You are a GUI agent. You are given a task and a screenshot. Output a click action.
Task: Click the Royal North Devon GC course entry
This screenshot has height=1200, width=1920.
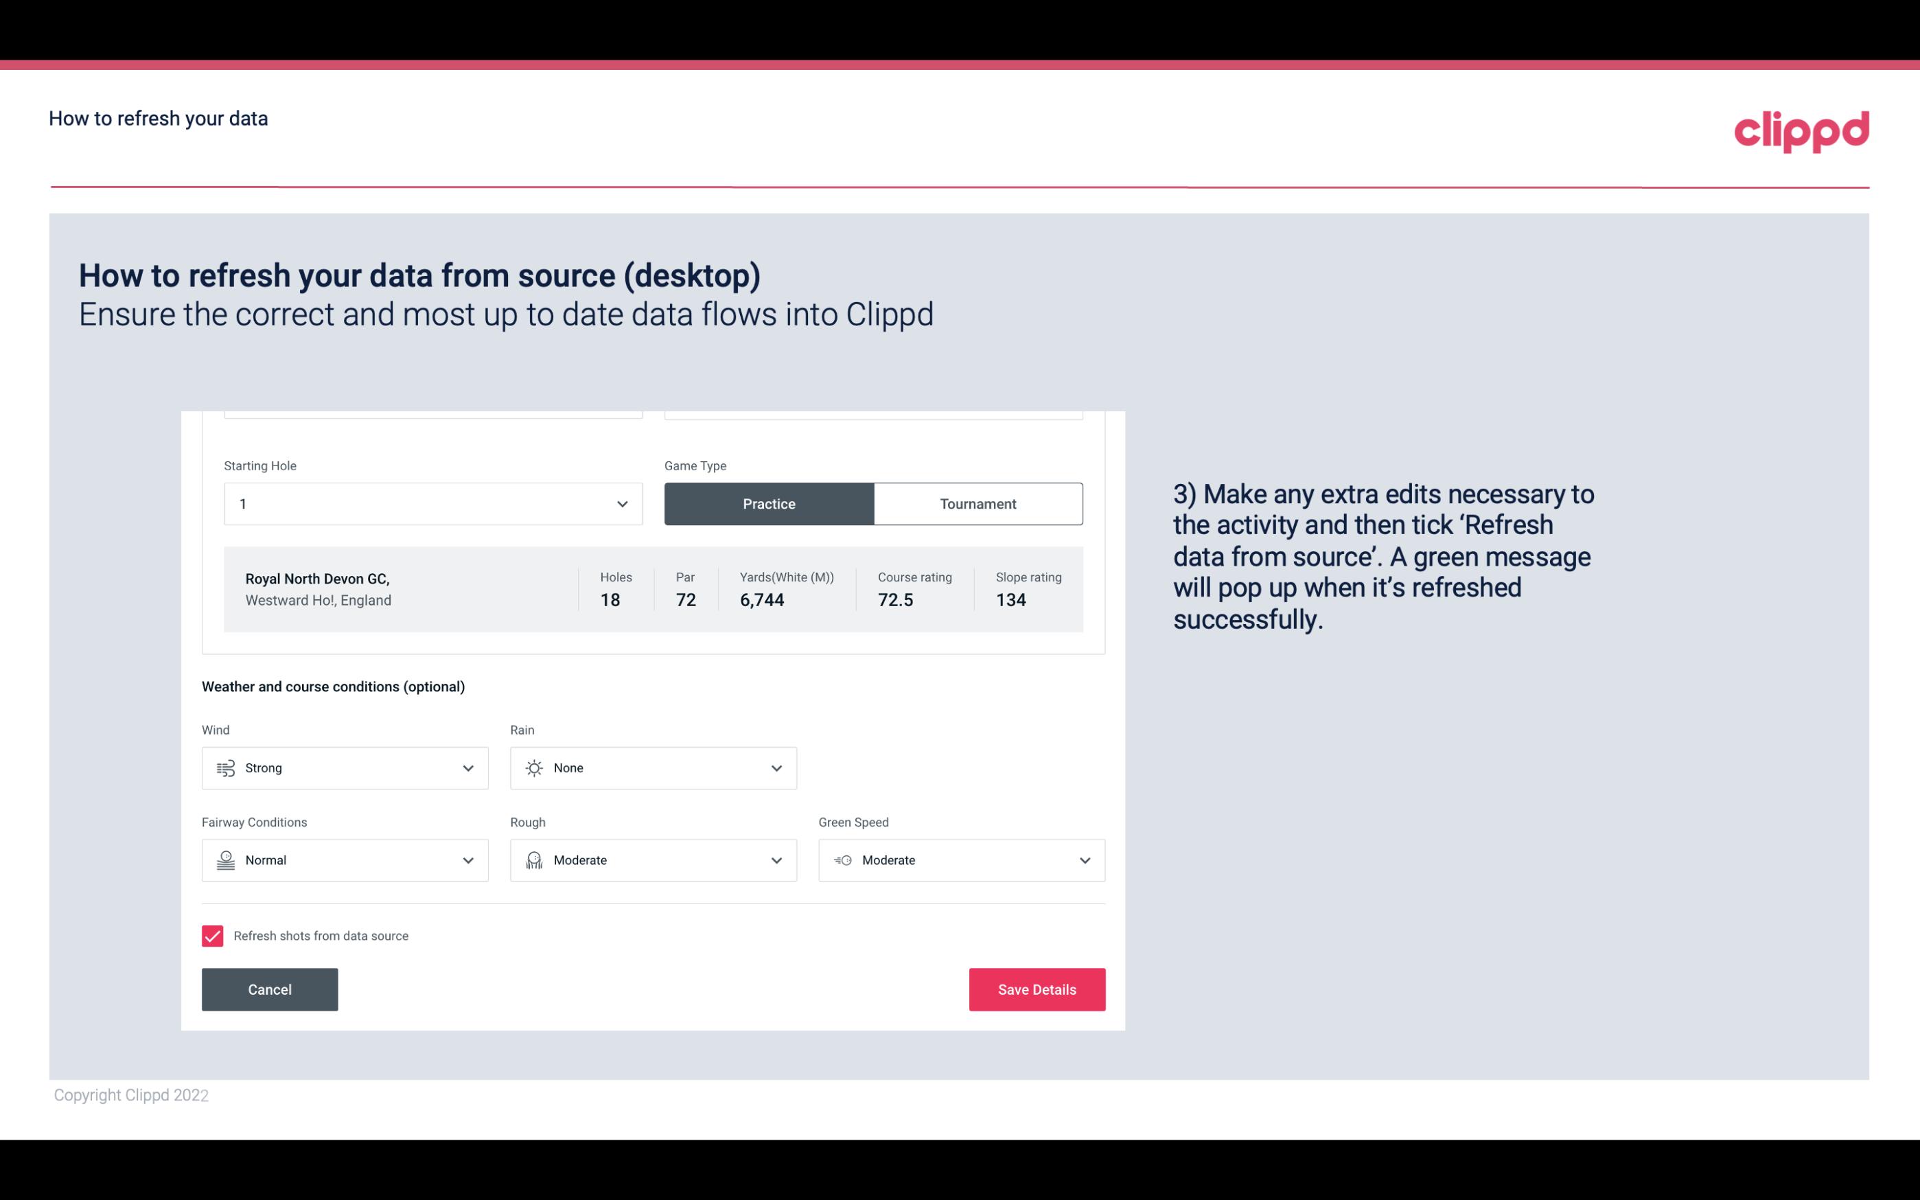[652, 589]
